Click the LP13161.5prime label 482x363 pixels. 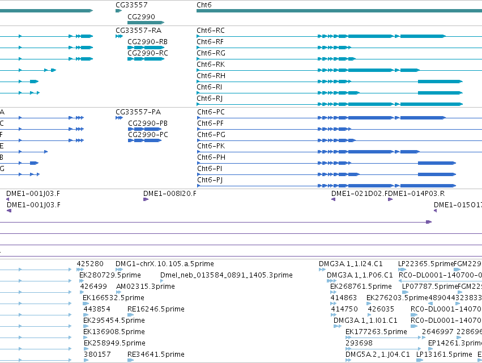pos(444,355)
